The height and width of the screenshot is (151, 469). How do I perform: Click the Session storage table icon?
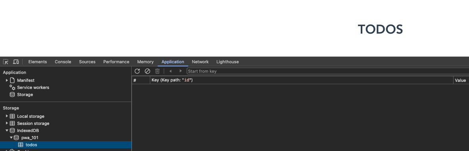(12, 124)
